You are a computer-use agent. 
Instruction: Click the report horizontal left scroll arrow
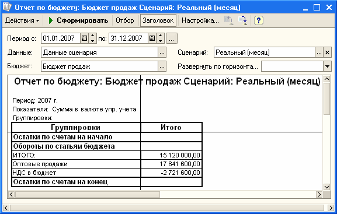[11, 195]
